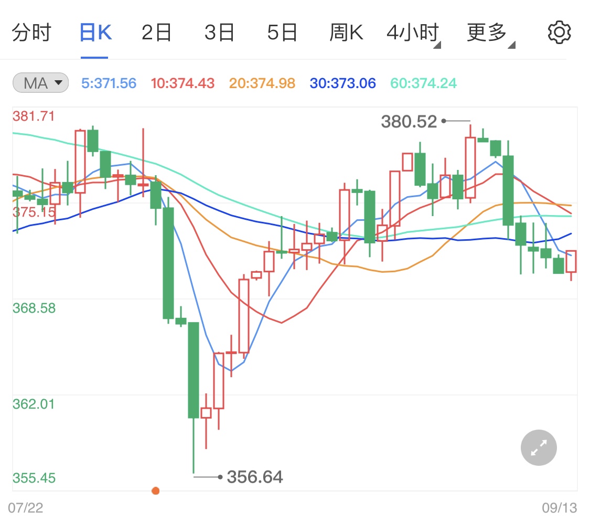Click the 362.01 price axis label

click(x=34, y=404)
